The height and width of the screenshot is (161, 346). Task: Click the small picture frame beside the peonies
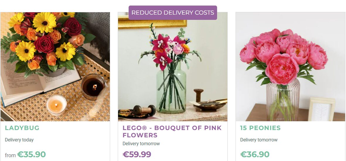[x=321, y=110]
